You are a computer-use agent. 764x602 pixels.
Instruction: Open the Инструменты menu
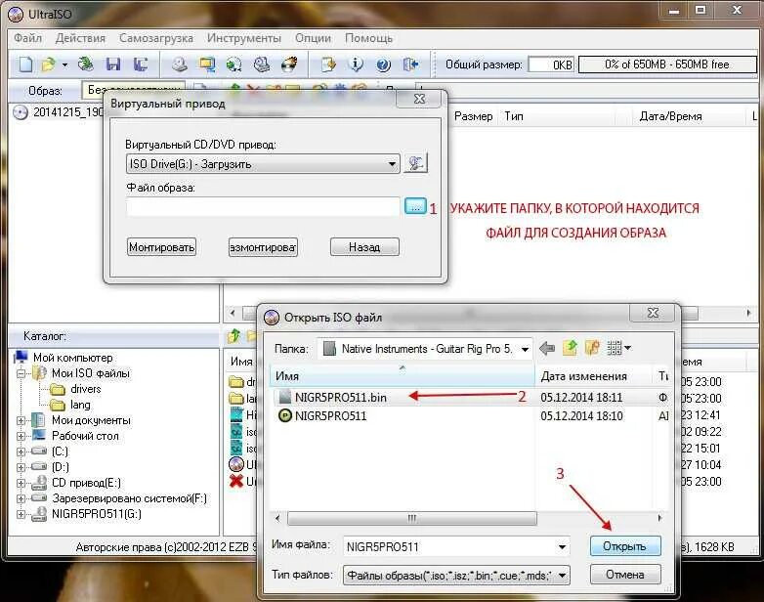[x=243, y=38]
